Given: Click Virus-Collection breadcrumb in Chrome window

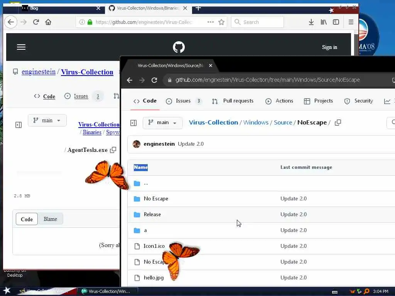Looking at the screenshot, I should [x=213, y=123].
